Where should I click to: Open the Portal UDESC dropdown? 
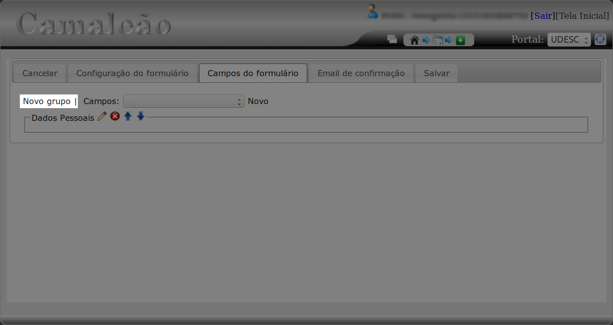569,40
